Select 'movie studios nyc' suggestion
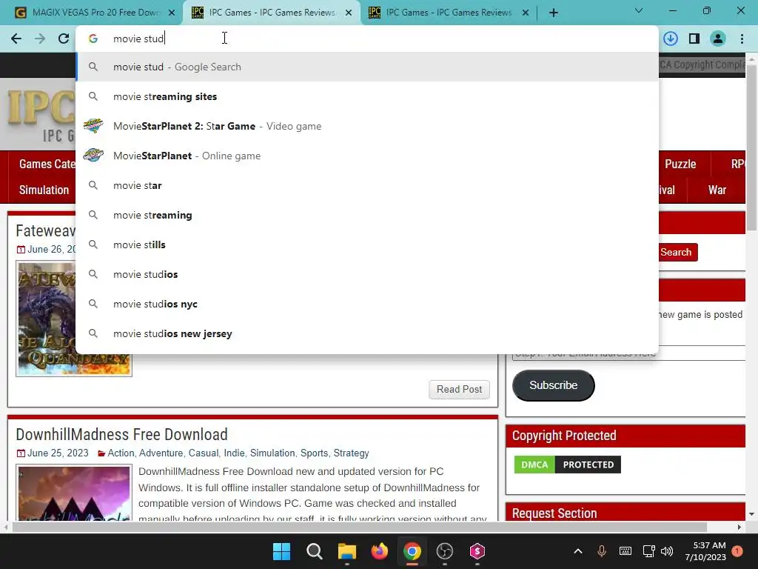This screenshot has width=758, height=569. [367, 304]
